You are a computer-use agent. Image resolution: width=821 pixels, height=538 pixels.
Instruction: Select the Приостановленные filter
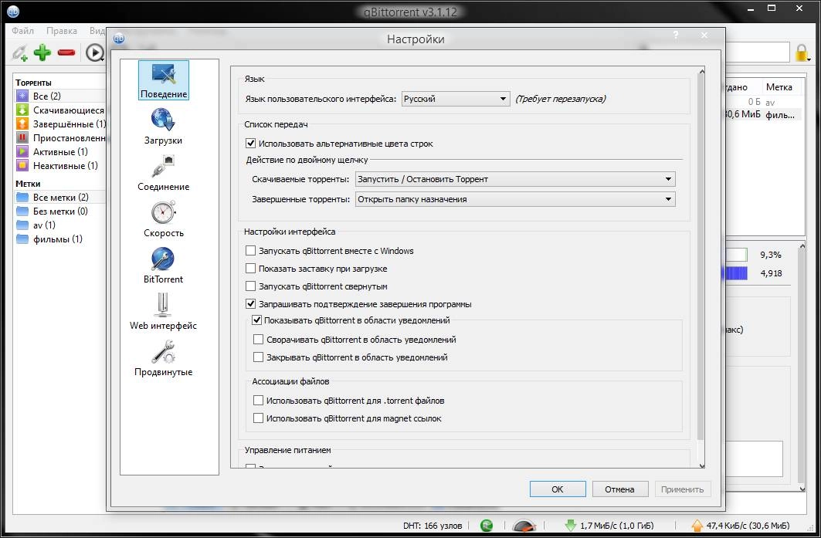point(60,137)
